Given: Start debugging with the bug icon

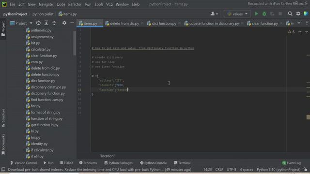Looking at the screenshot, I should point(264,14).
